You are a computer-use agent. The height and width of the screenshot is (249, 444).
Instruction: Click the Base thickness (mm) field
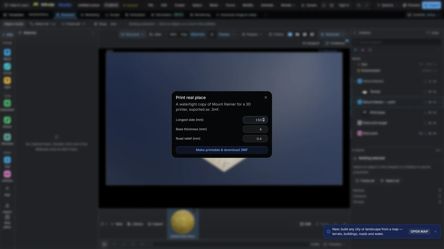tap(255, 129)
